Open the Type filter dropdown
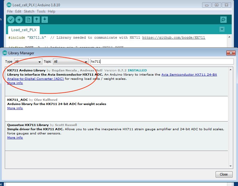 28,61
